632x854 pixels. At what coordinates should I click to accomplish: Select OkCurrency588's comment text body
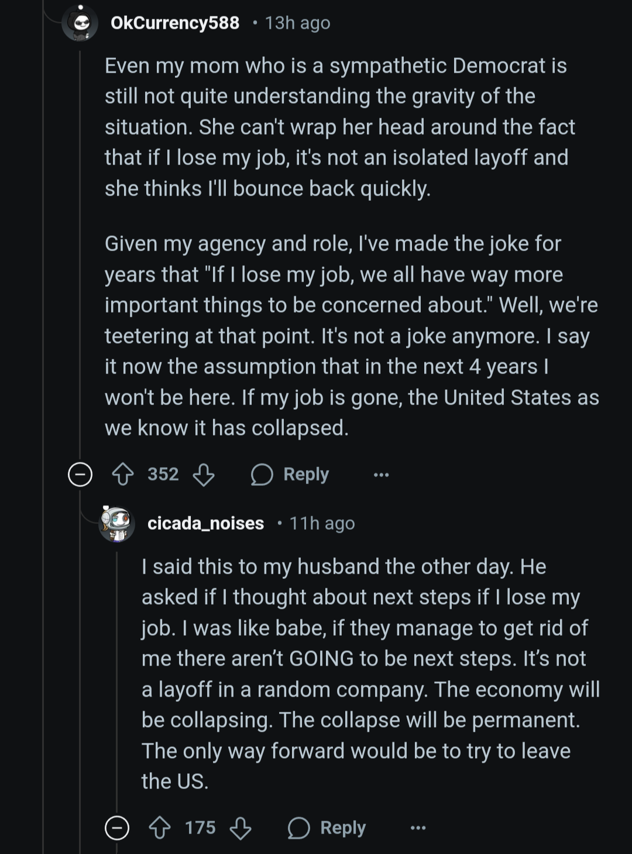pos(352,246)
